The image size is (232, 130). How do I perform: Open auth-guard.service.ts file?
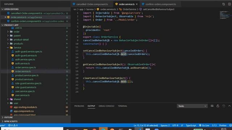click(26, 56)
